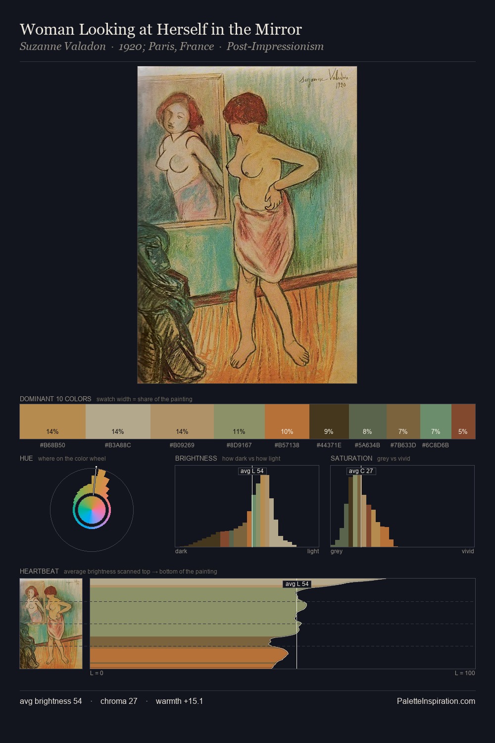The height and width of the screenshot is (743, 495).
Task: Click the artist name 'Suzanne Valadon'
Action: [63, 47]
